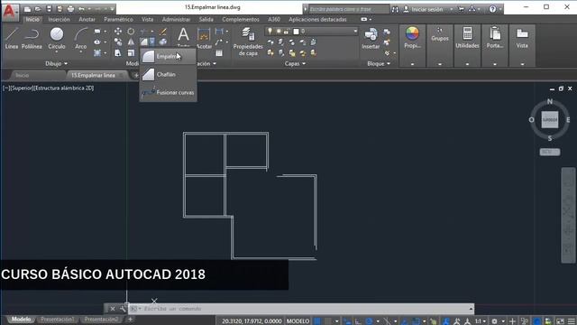This screenshot has width=577, height=325.
Task: Activate the Arco tool
Action: (x=80, y=38)
